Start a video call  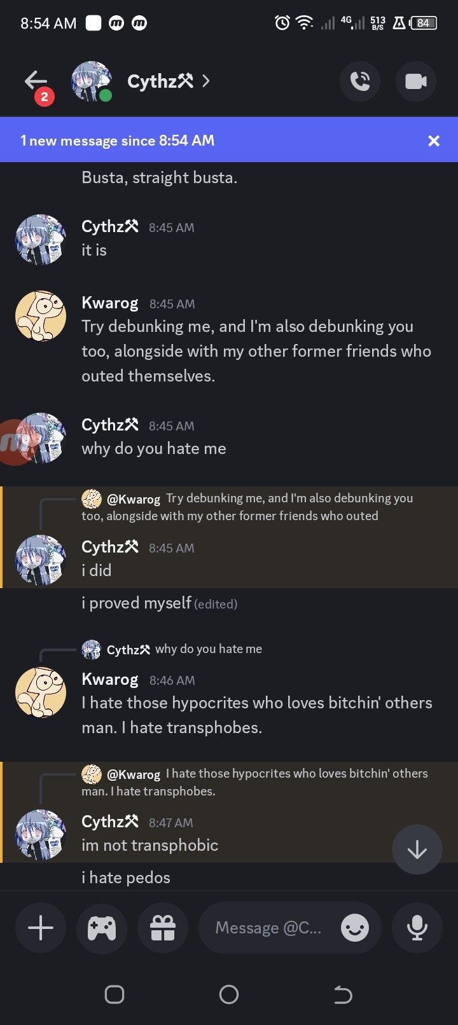[x=416, y=81]
